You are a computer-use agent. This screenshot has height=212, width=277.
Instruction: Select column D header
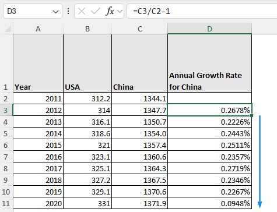tap(209, 29)
